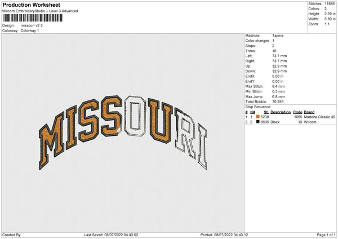Click the barcode under the worksheet title
The width and height of the screenshot is (338, 239).
(33, 18)
